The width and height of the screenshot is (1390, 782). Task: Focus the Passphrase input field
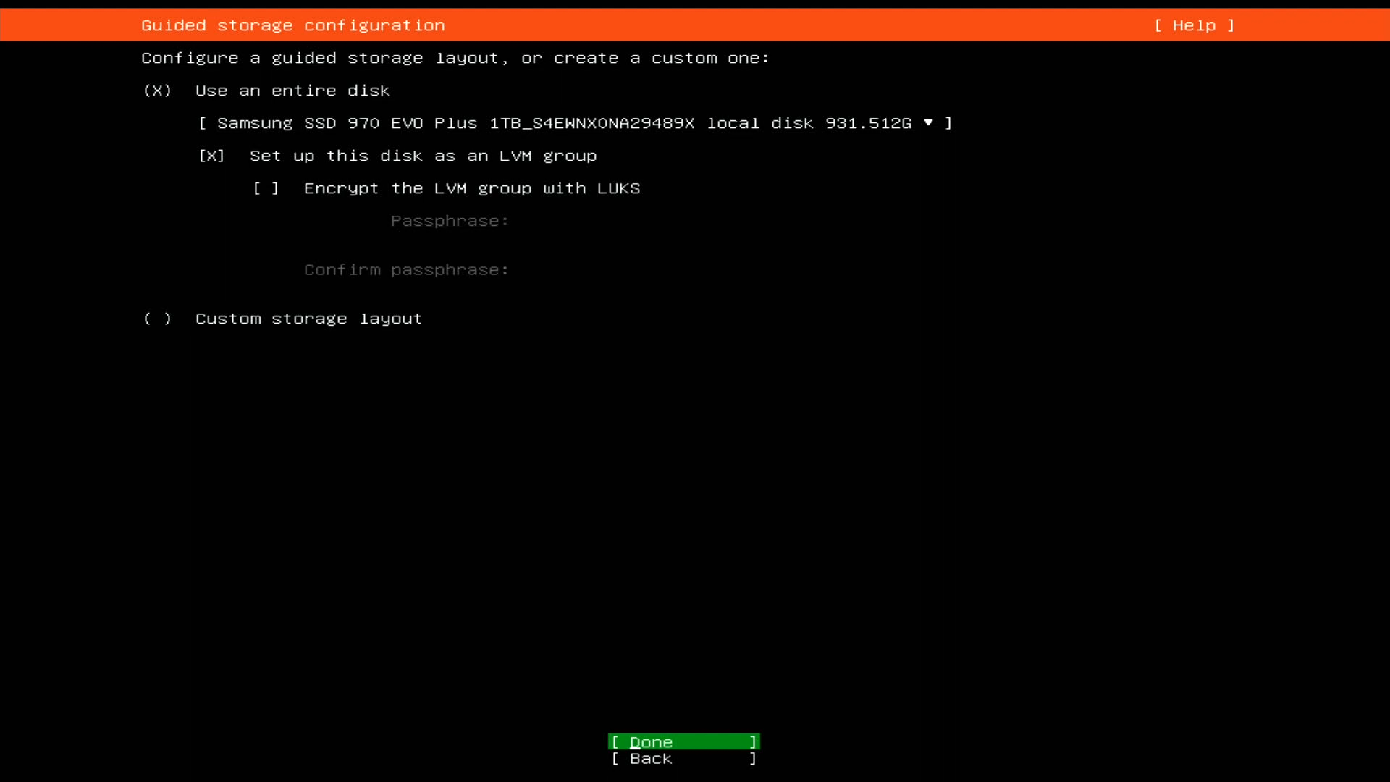652,221
